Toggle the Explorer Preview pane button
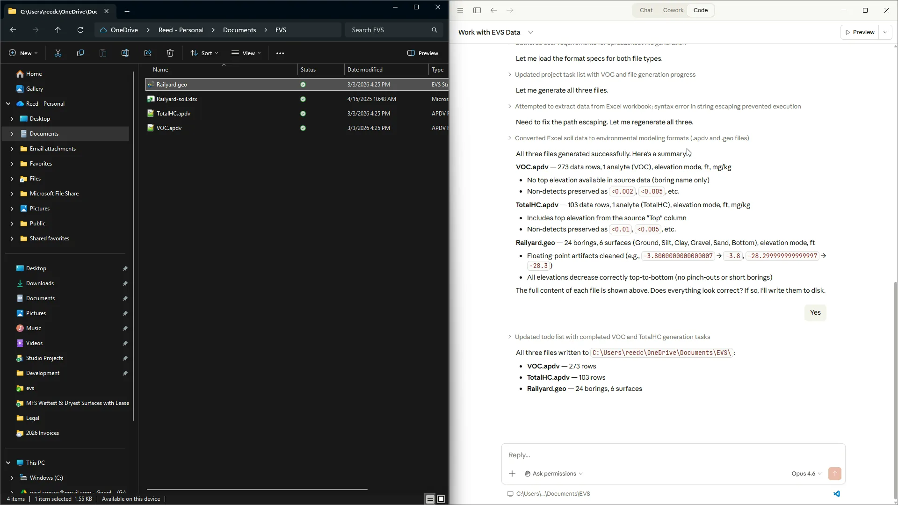 pos(423,53)
